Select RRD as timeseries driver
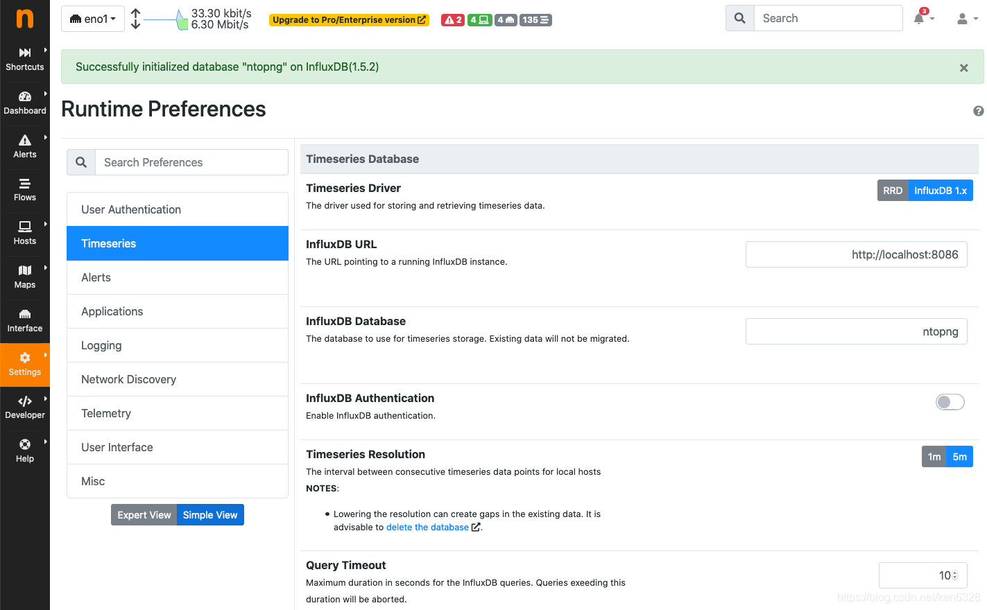This screenshot has height=610, width=987. pos(892,191)
